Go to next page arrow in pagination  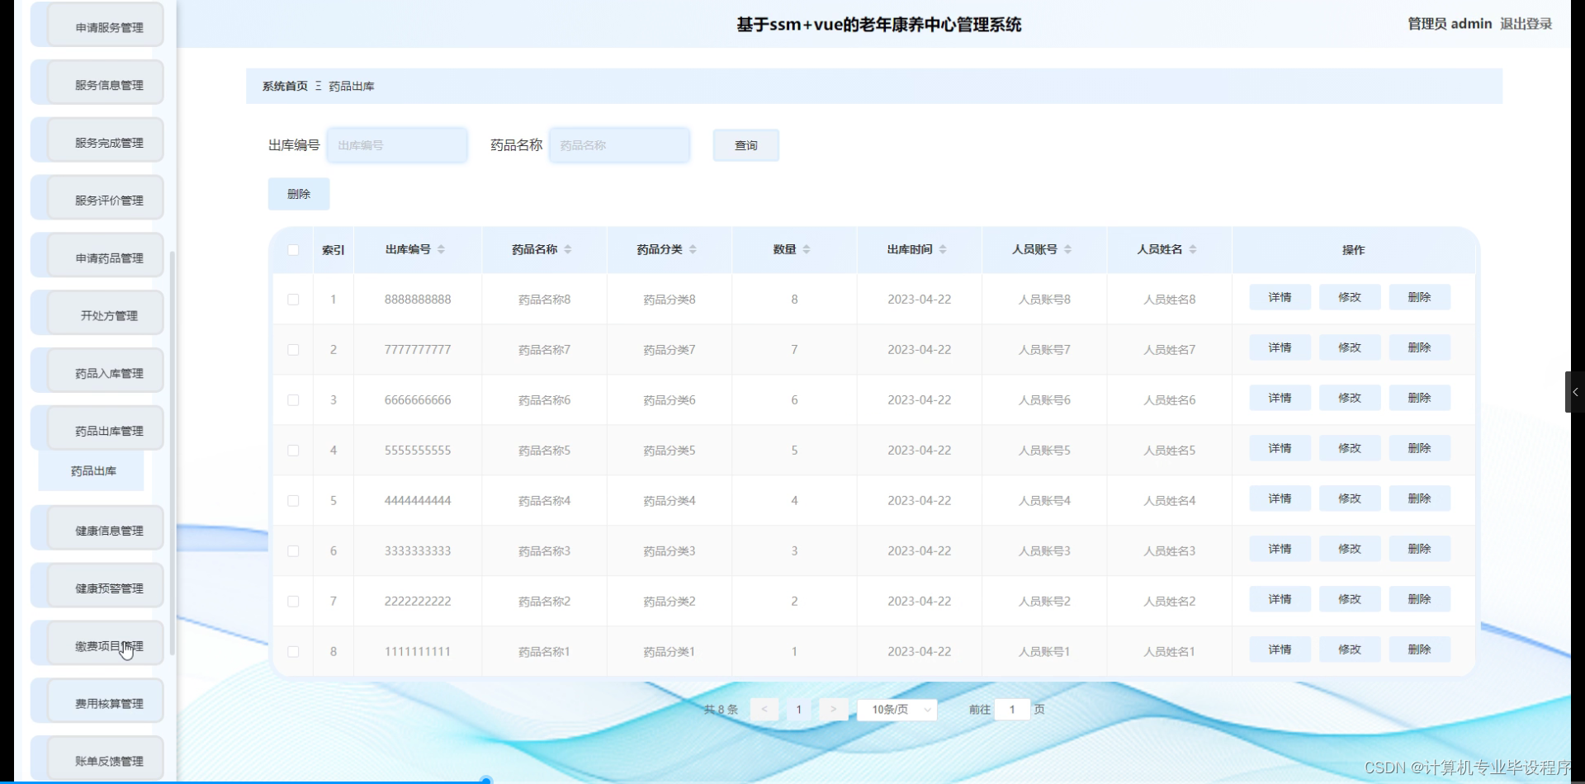pos(833,709)
